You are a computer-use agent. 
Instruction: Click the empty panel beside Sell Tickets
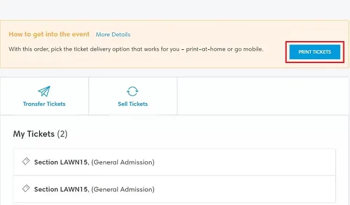[263, 96]
